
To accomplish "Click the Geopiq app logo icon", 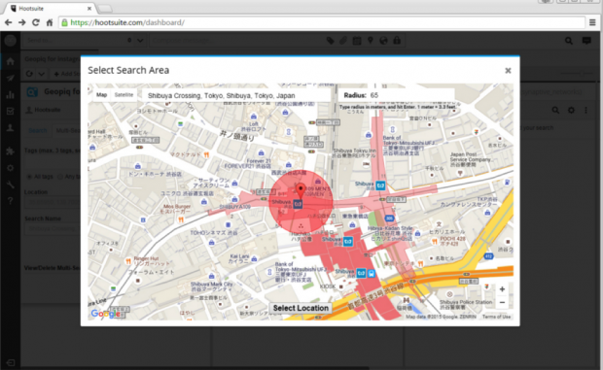I will [32, 92].
